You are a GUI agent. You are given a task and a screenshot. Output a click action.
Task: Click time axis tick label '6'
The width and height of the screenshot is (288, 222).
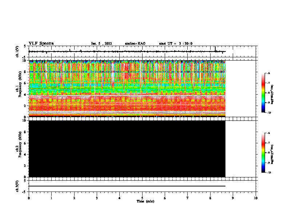coord(165,198)
